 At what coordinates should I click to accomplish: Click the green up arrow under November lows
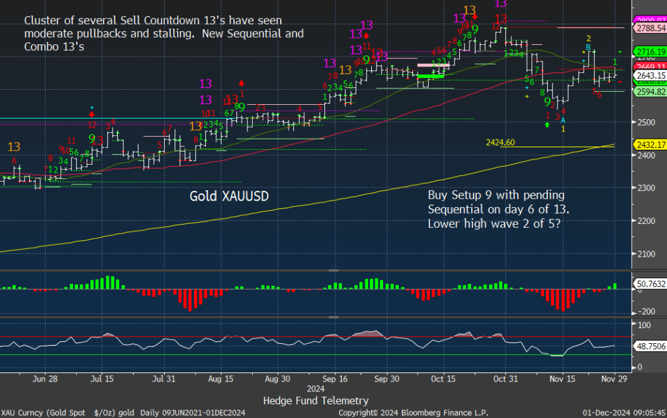click(x=548, y=124)
